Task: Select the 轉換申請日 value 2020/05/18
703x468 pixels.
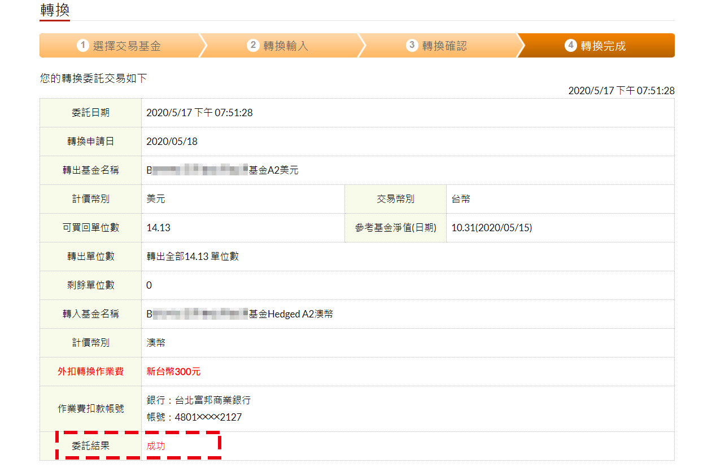Action: click(x=172, y=142)
